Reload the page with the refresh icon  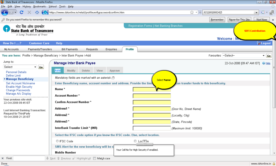(22, 12)
